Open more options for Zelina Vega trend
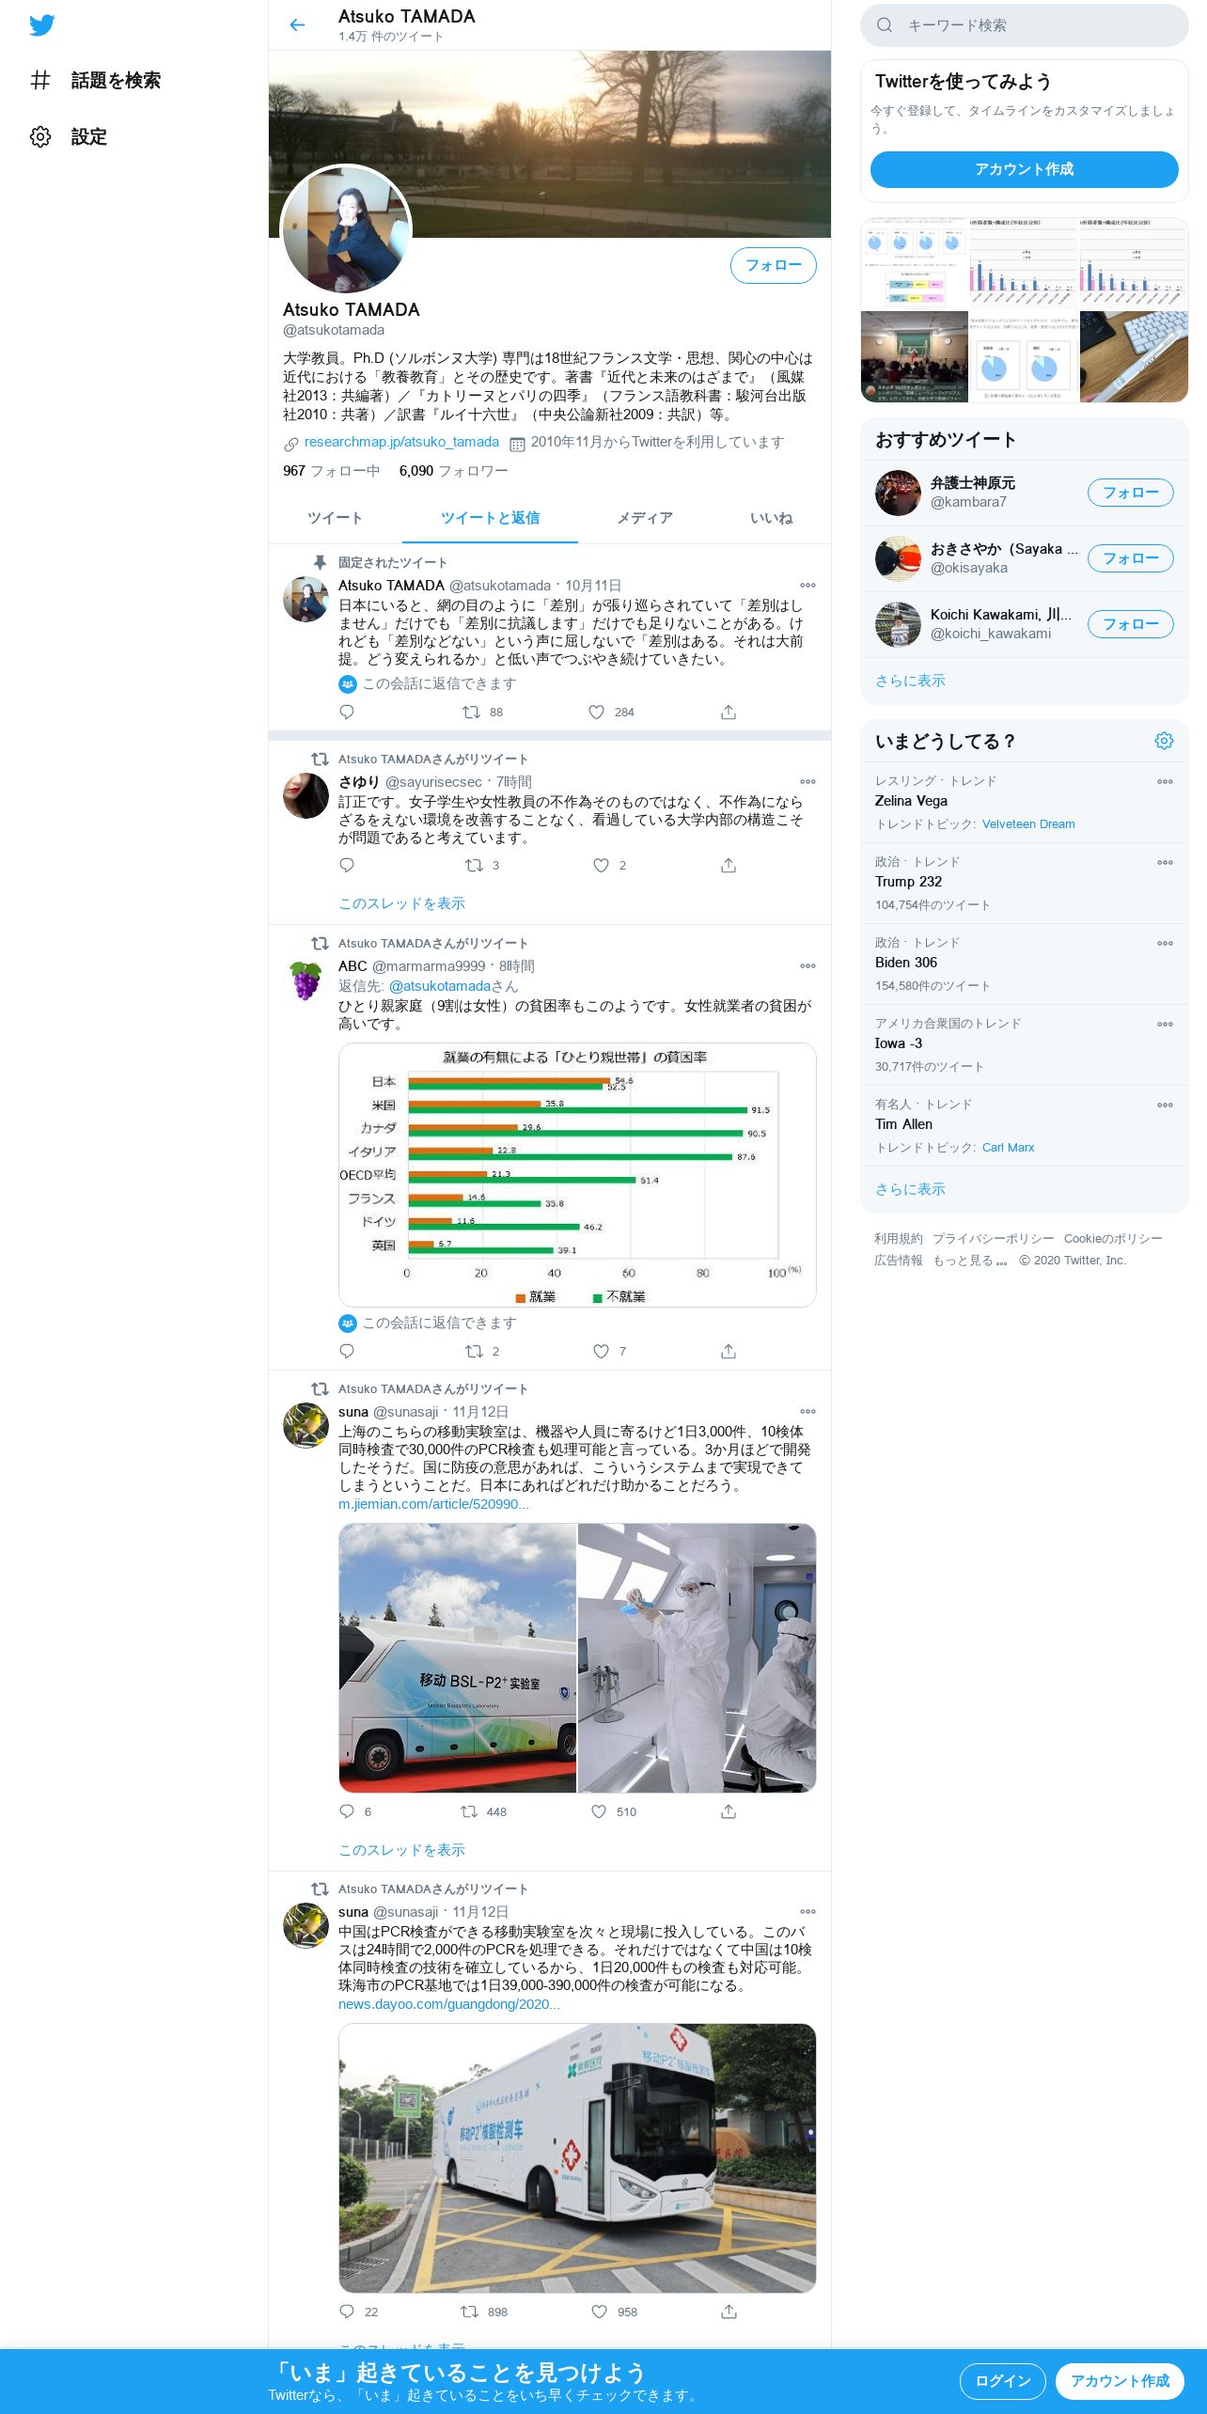 [x=1165, y=782]
